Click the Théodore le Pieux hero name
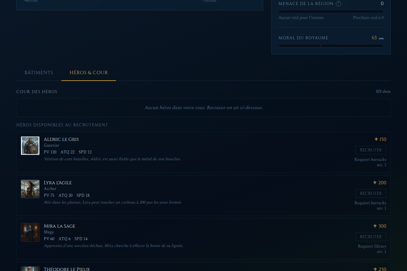 (67, 269)
